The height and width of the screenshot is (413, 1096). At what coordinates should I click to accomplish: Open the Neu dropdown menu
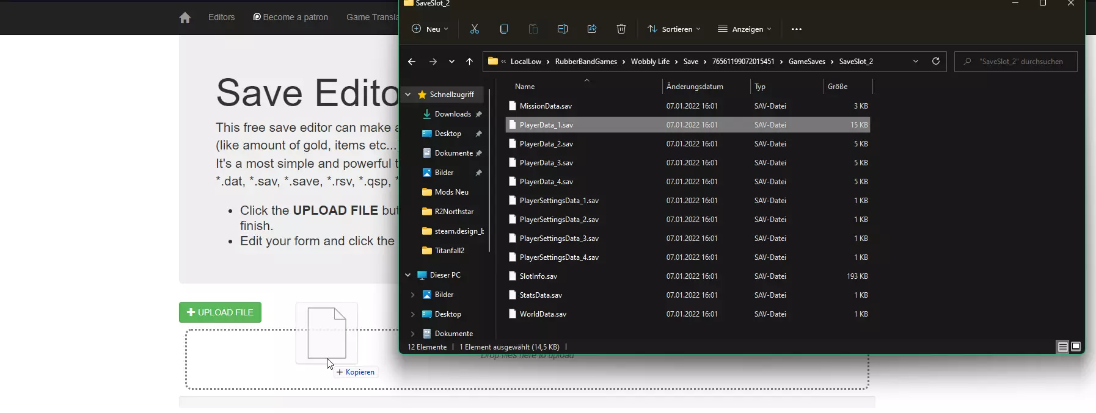click(431, 29)
